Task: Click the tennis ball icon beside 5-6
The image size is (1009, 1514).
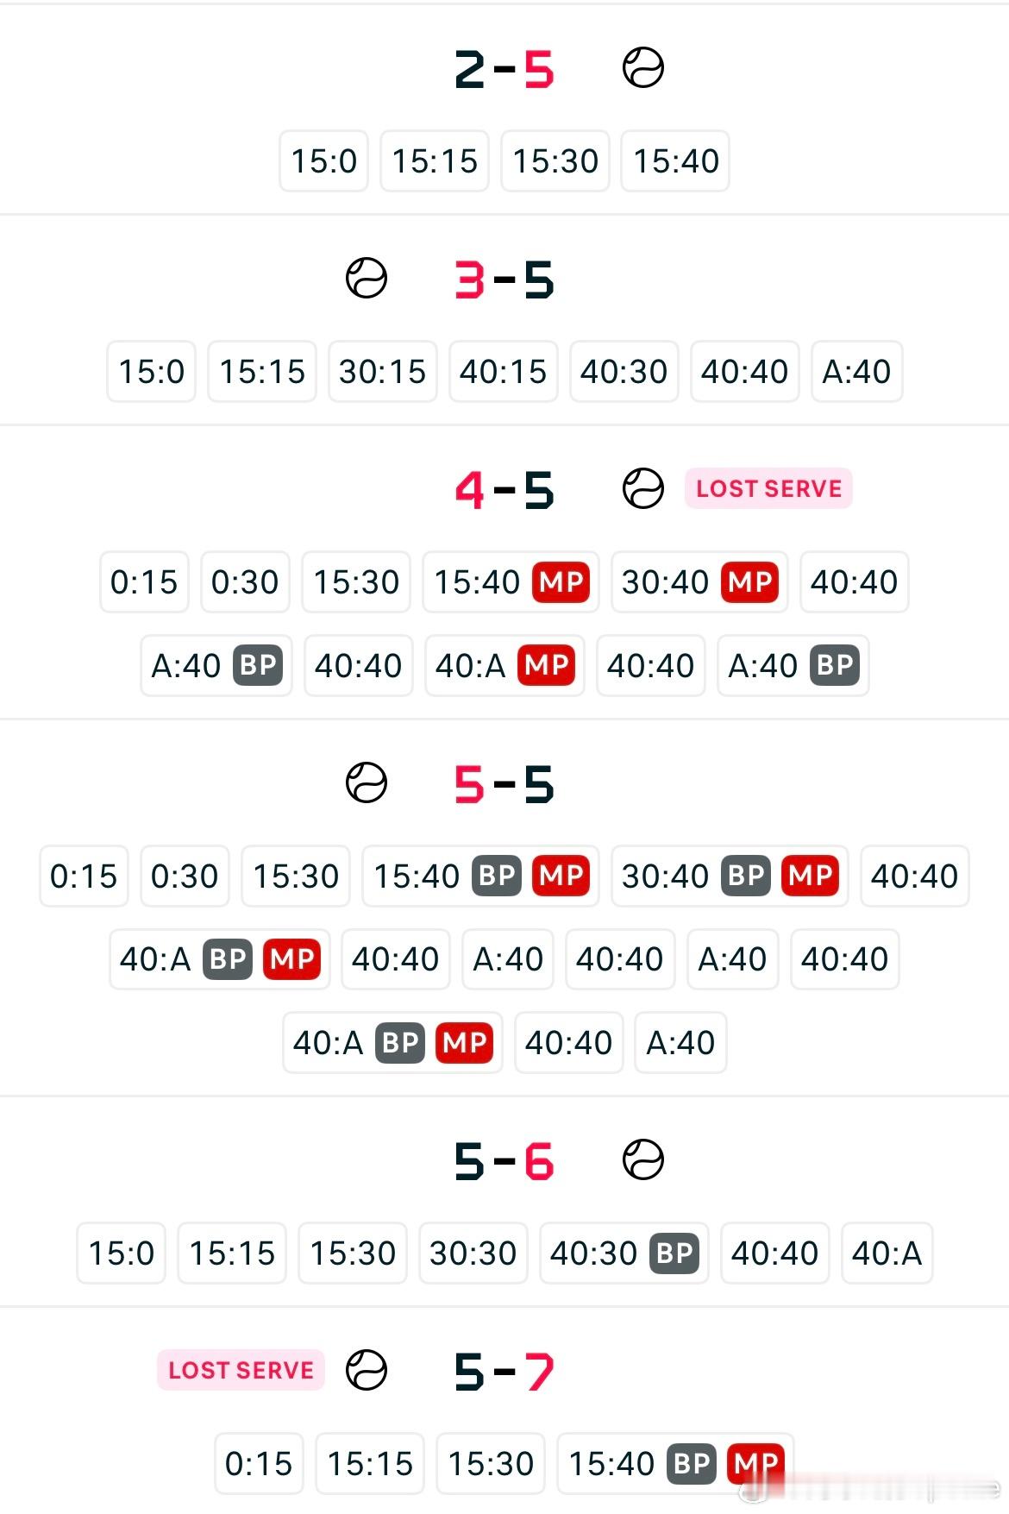Action: pyautogui.click(x=643, y=1160)
